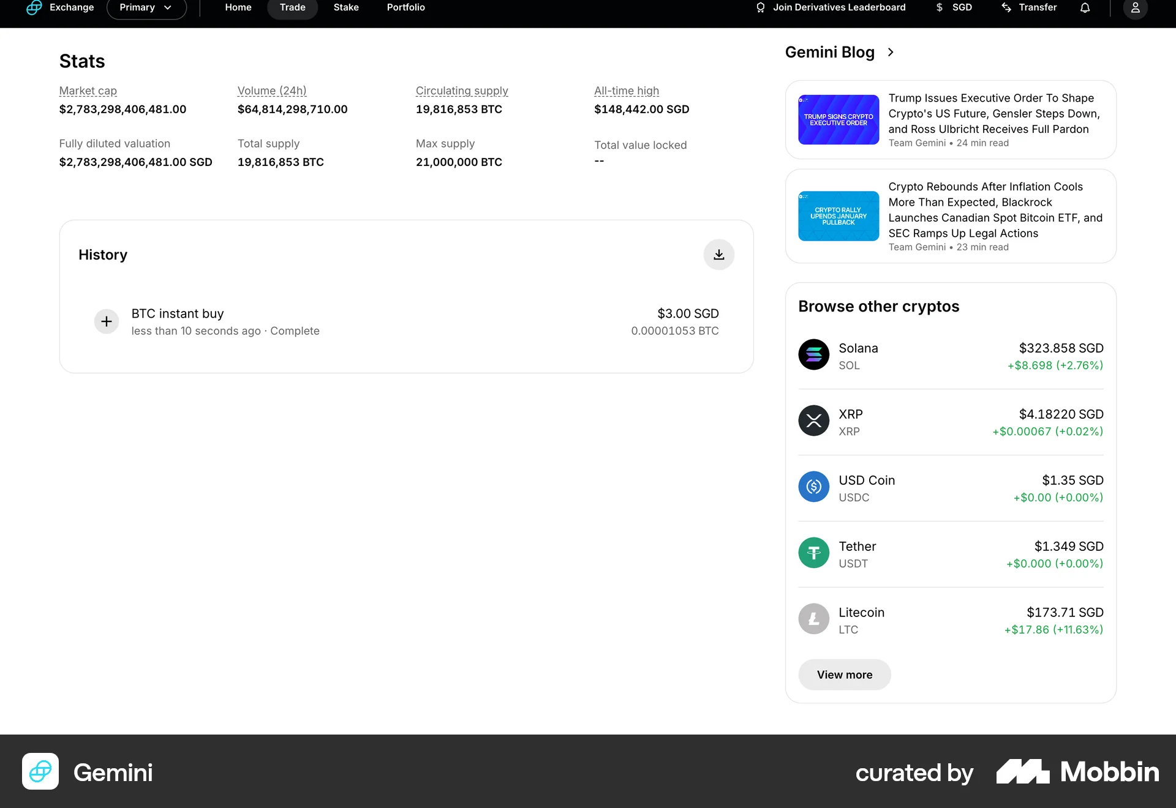The height and width of the screenshot is (808, 1176).
Task: Click the user account profile icon
Action: pos(1135,9)
